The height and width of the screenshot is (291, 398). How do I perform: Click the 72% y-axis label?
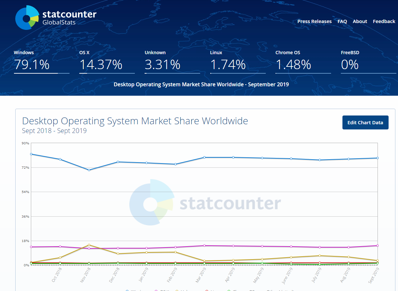coord(26,167)
